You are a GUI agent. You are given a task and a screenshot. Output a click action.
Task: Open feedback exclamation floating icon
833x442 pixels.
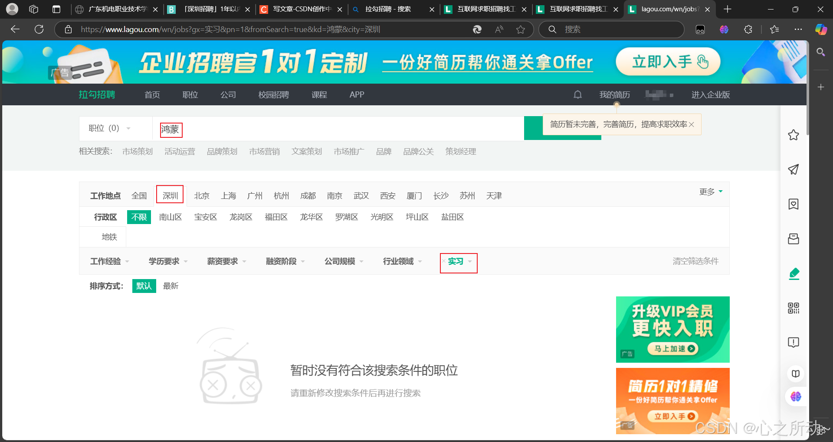794,342
